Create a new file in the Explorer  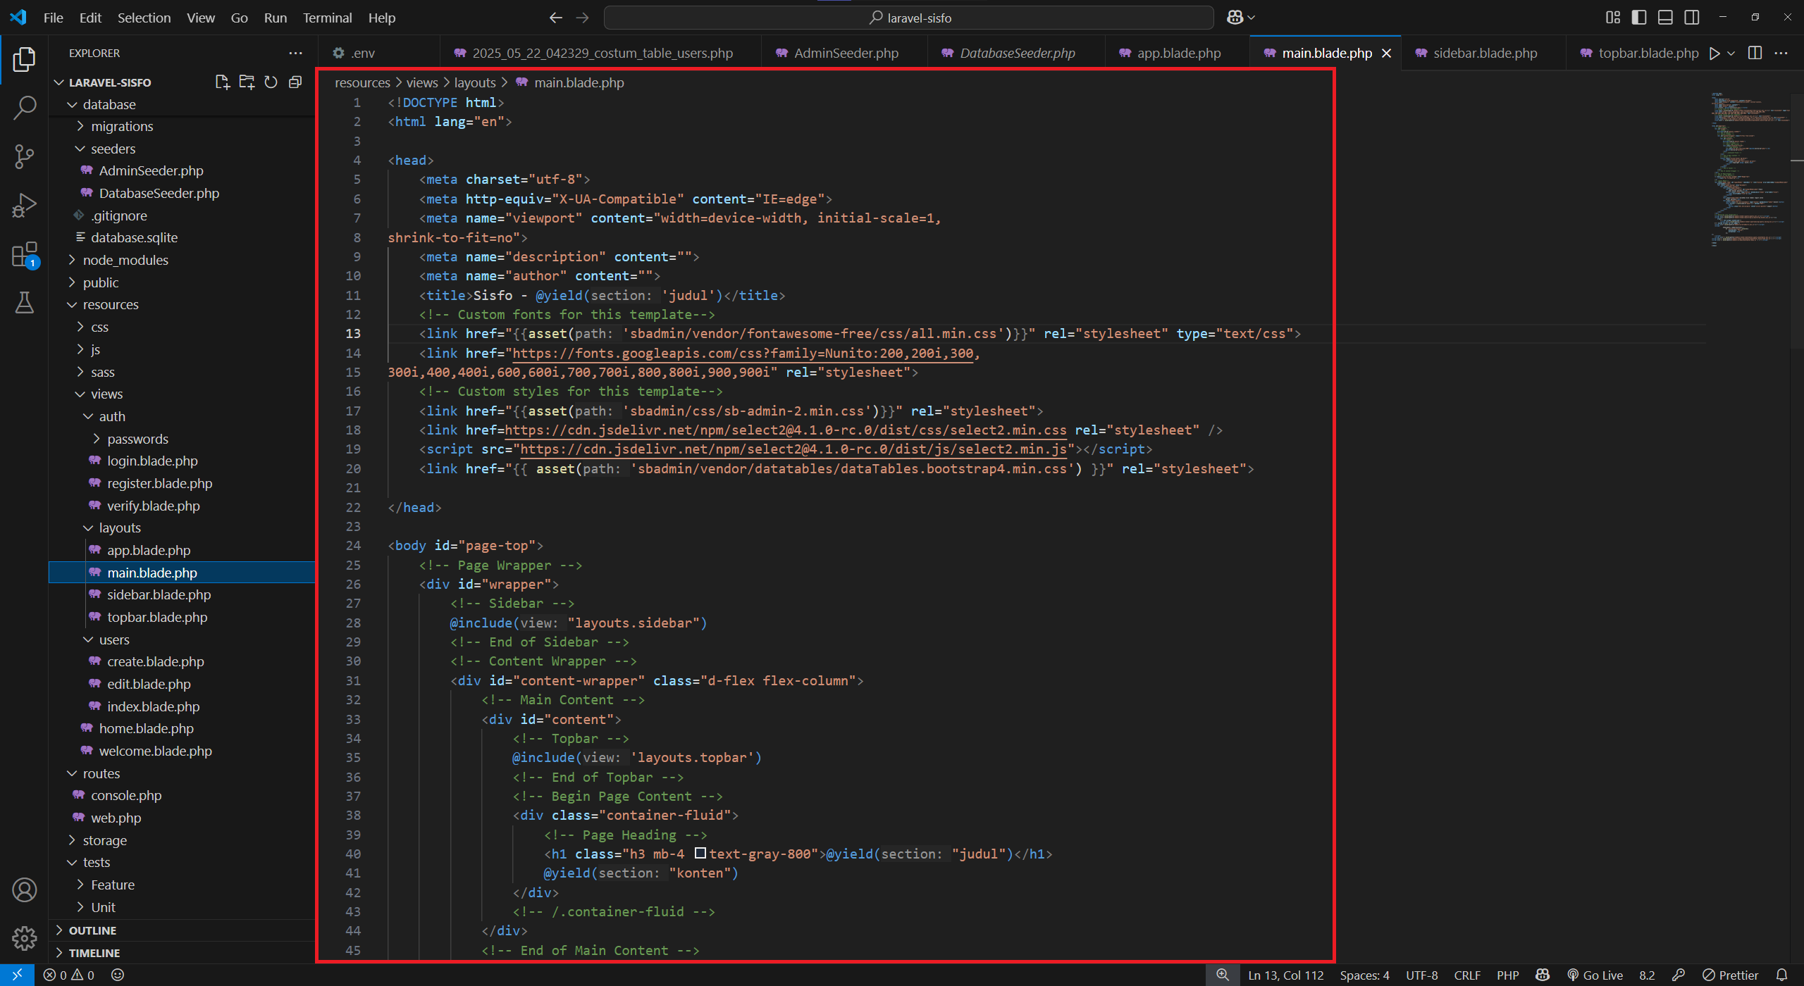(222, 82)
